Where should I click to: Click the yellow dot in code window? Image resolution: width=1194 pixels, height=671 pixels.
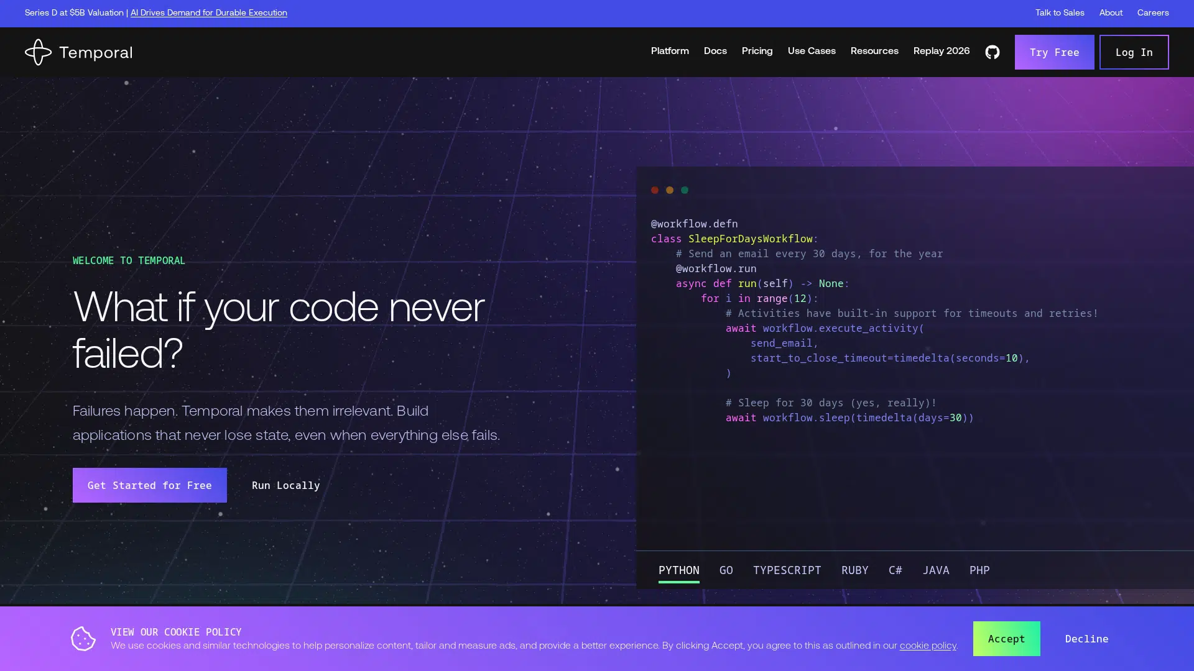(669, 190)
